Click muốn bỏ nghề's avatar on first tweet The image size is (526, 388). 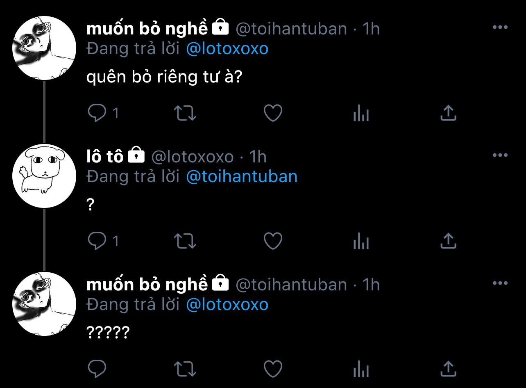(44, 48)
